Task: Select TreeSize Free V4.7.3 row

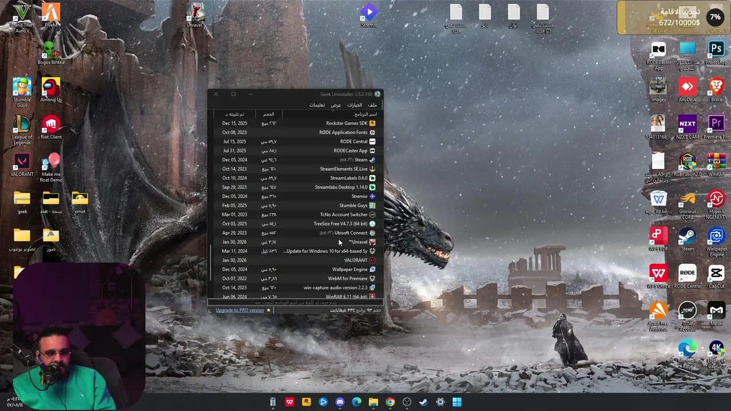Action: (x=295, y=224)
